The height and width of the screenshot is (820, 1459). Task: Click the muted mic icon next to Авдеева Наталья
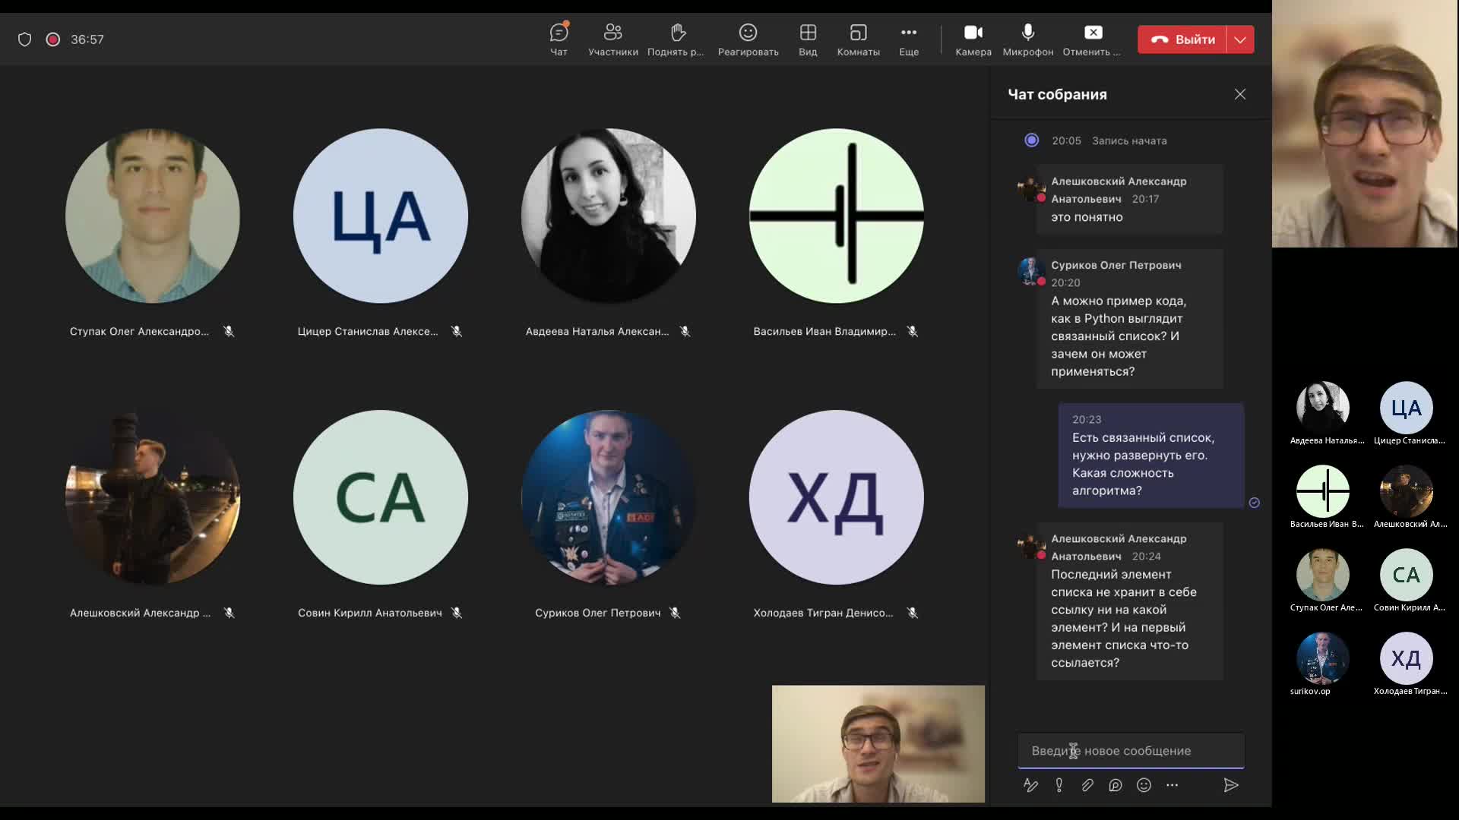[685, 331]
